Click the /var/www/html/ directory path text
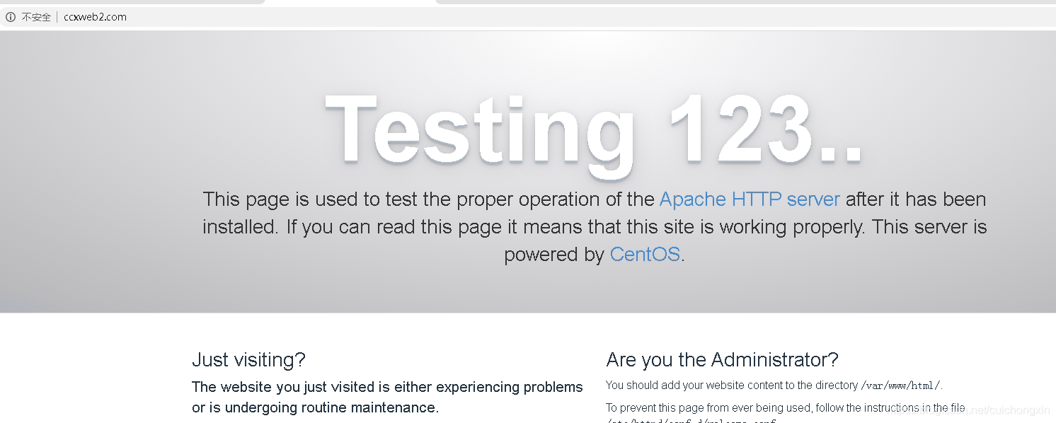 tap(900, 386)
